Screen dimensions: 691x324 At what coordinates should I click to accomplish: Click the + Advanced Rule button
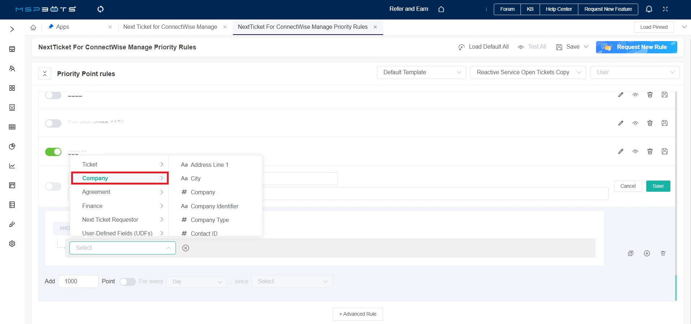(357, 314)
